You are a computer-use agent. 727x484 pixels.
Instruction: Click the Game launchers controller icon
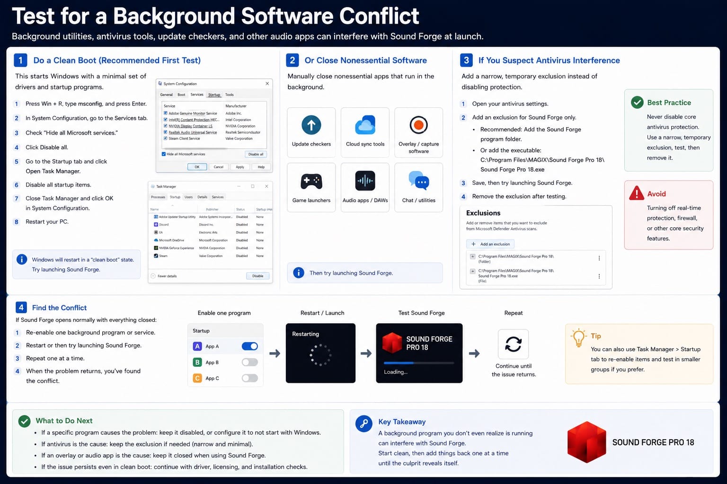coord(311,181)
